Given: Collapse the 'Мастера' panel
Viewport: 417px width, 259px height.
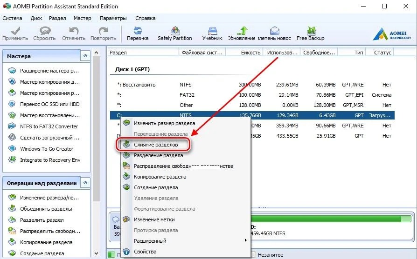Looking at the screenshot, I should click(85, 56).
